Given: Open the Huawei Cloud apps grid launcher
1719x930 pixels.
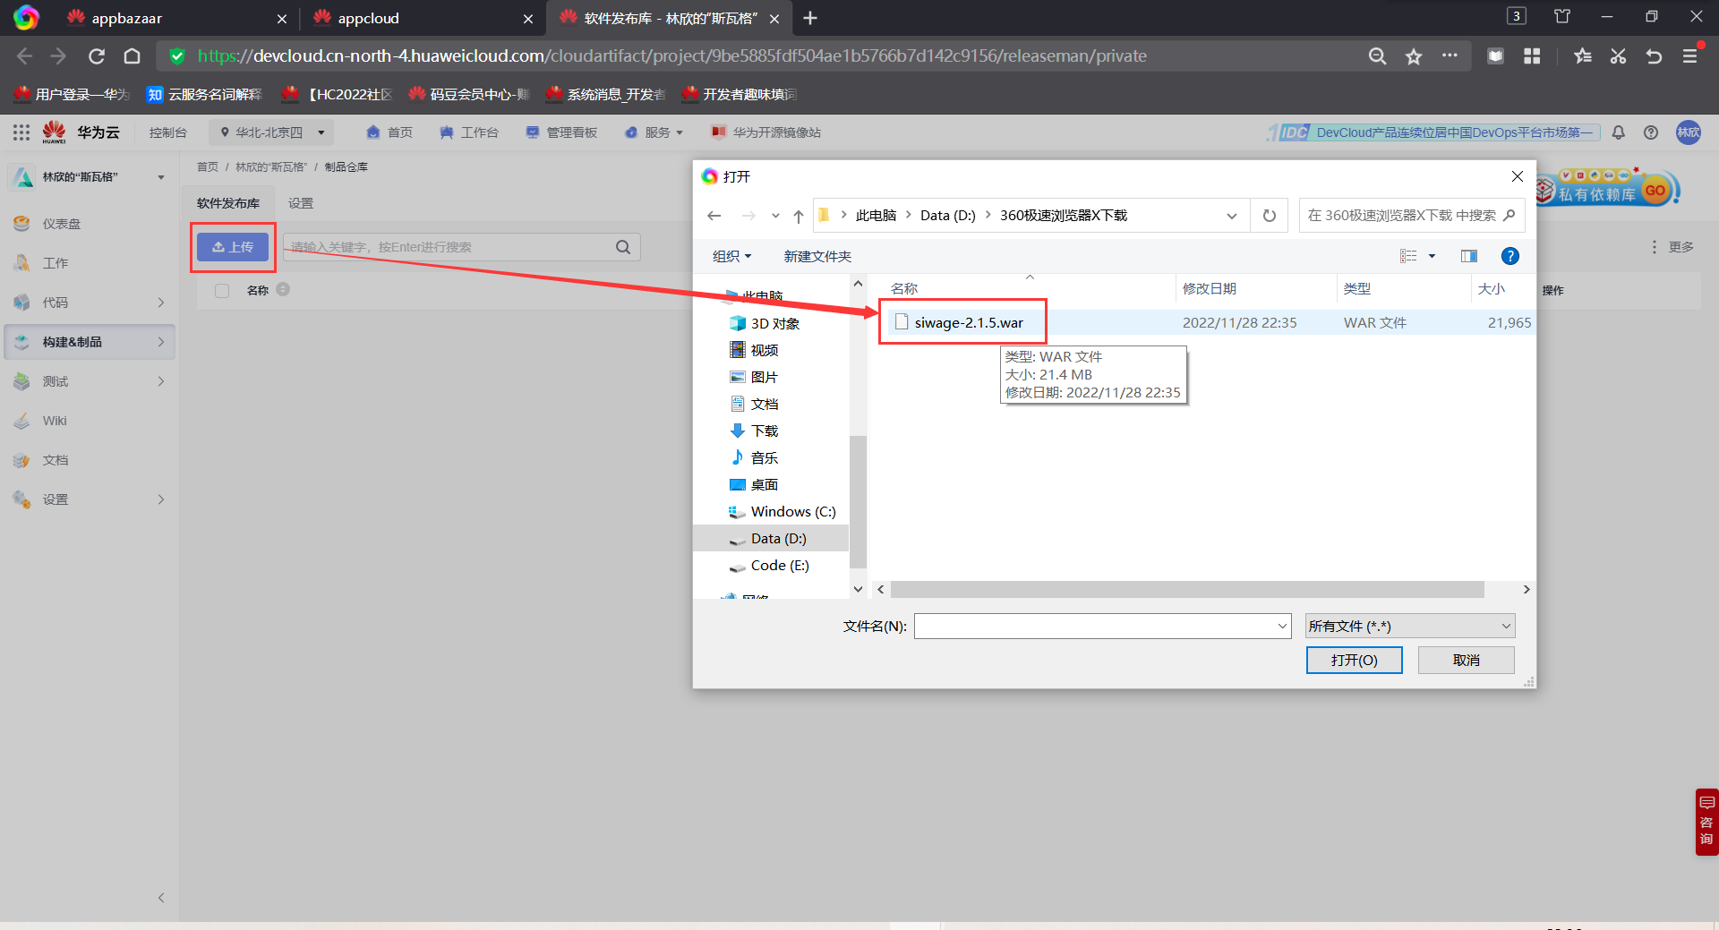Looking at the screenshot, I should pyautogui.click(x=21, y=132).
